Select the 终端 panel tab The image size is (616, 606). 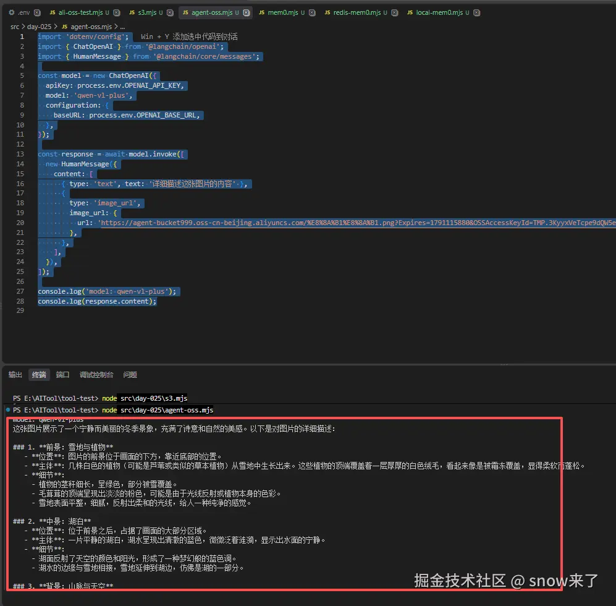pyautogui.click(x=39, y=375)
